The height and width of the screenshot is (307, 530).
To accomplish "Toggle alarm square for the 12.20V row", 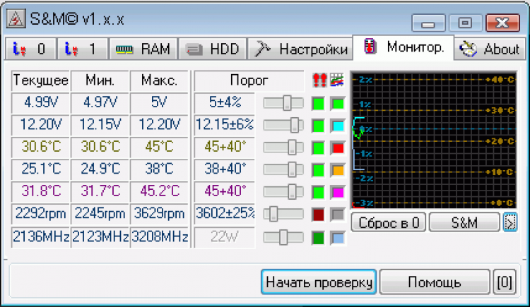I will click(x=319, y=126).
